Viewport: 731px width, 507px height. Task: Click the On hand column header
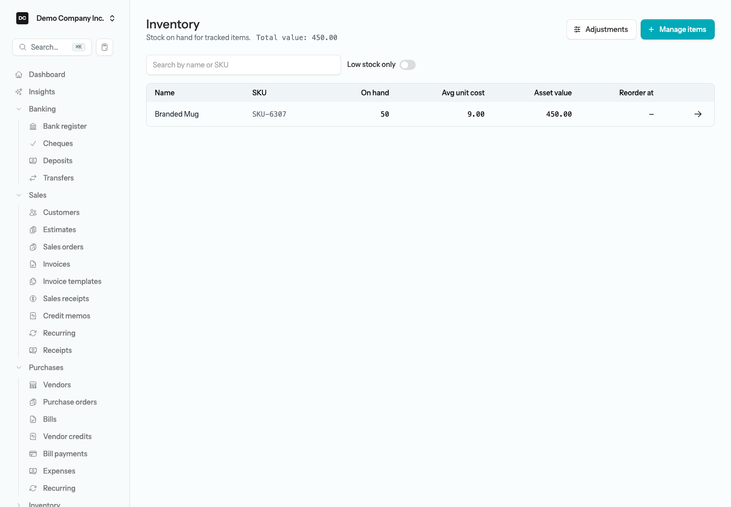[375, 93]
